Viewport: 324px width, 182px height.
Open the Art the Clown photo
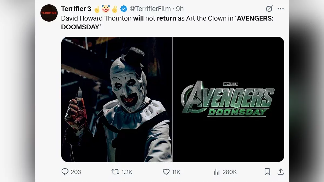117,99
